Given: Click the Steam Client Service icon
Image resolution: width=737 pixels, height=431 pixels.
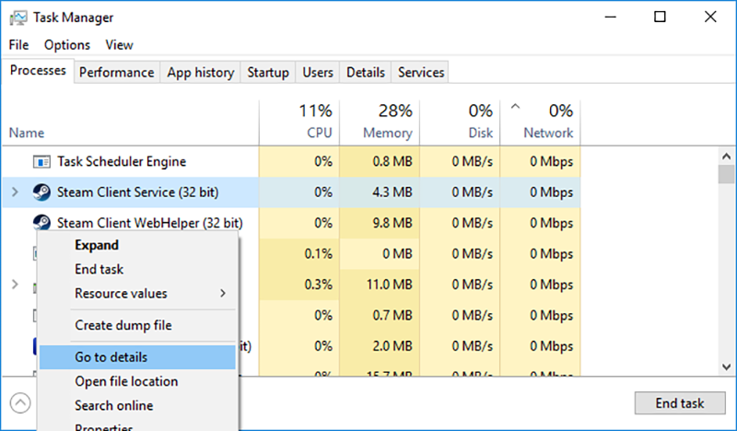Looking at the screenshot, I should pos(41,192).
